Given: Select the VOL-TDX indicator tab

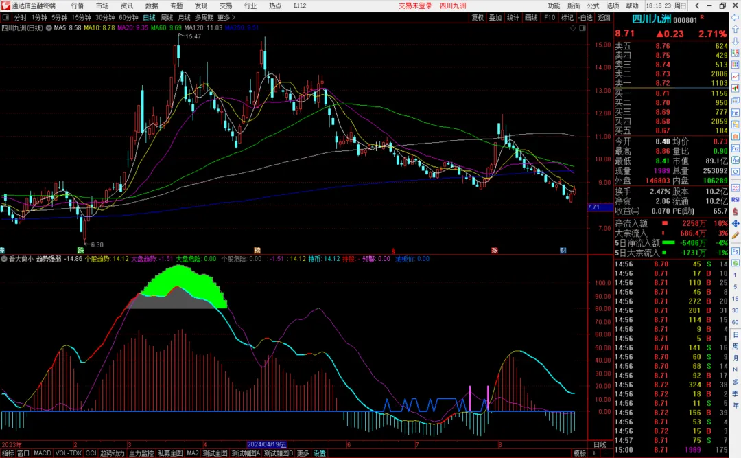Looking at the screenshot, I should 69,453.
